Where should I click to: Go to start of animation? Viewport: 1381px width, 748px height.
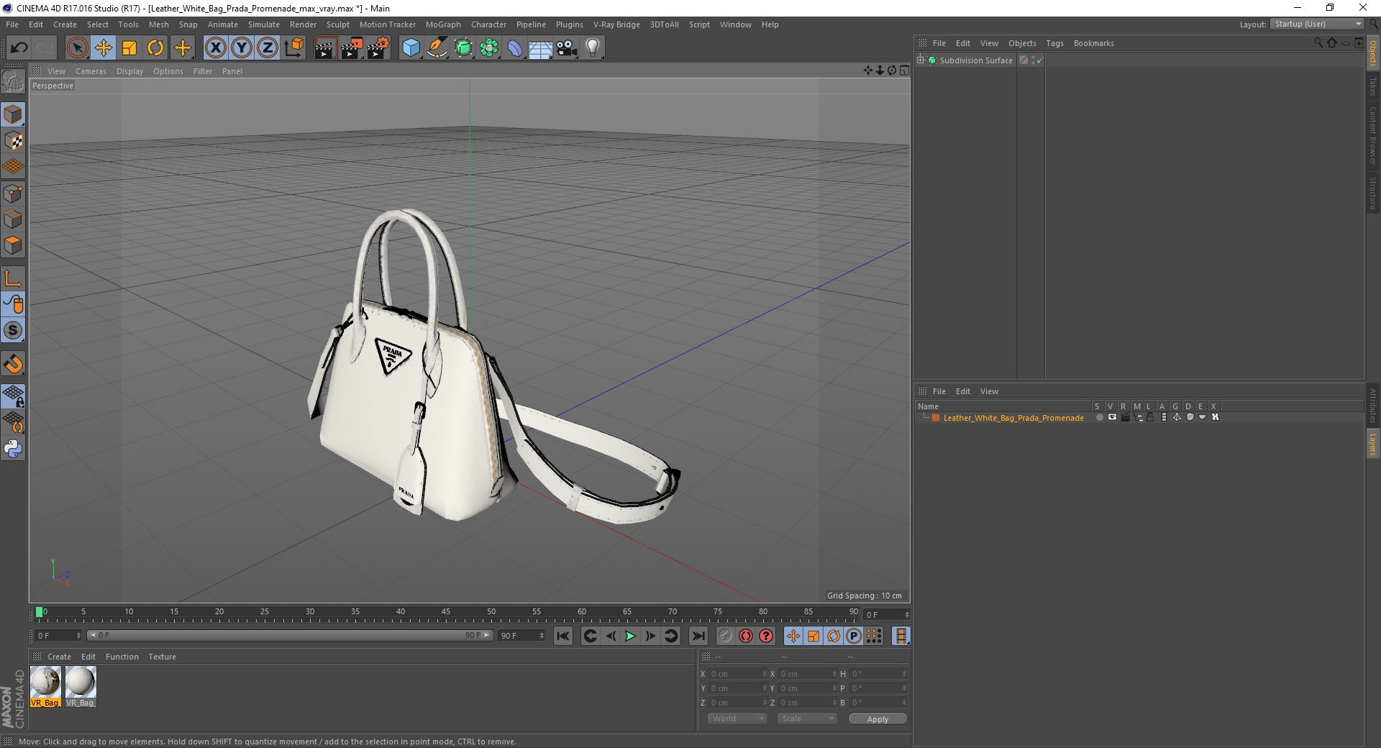point(563,636)
